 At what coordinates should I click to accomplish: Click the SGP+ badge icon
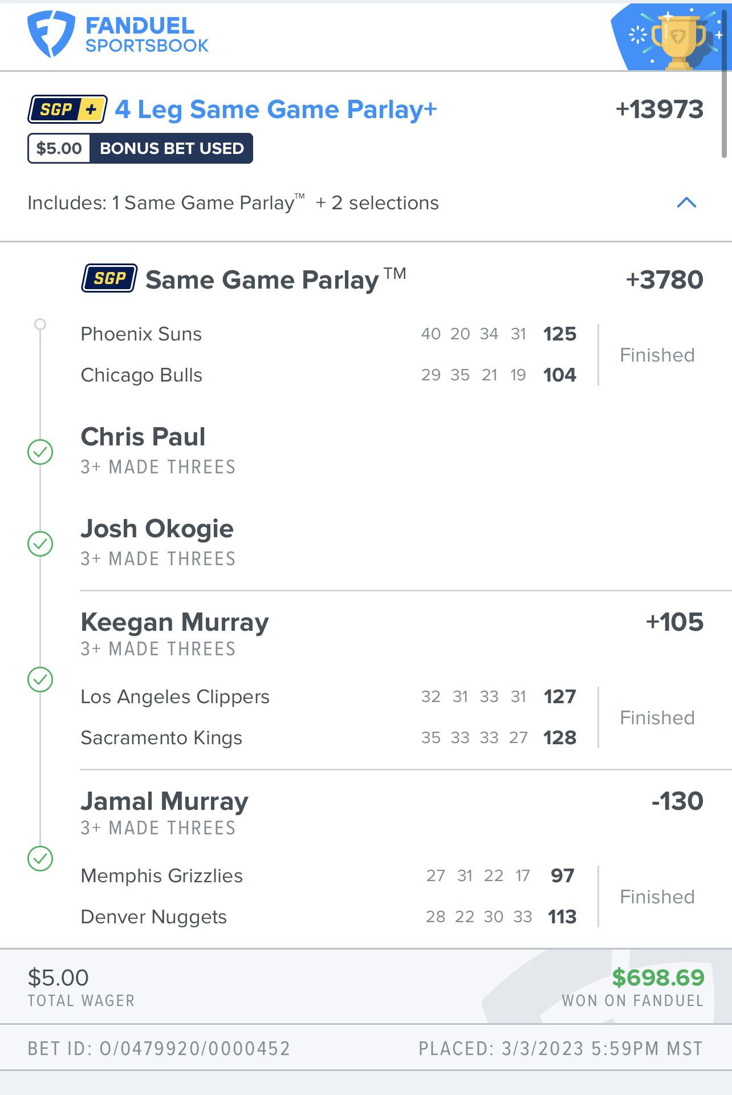tap(67, 109)
